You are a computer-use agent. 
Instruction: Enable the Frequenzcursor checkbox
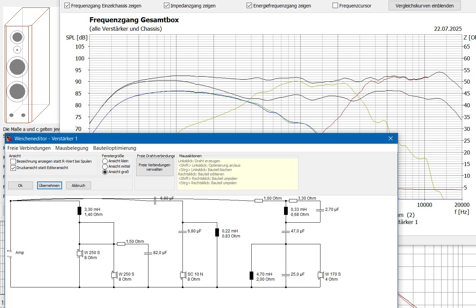pos(335,6)
